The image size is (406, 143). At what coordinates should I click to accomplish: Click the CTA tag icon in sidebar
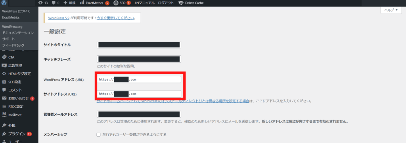click(4, 57)
